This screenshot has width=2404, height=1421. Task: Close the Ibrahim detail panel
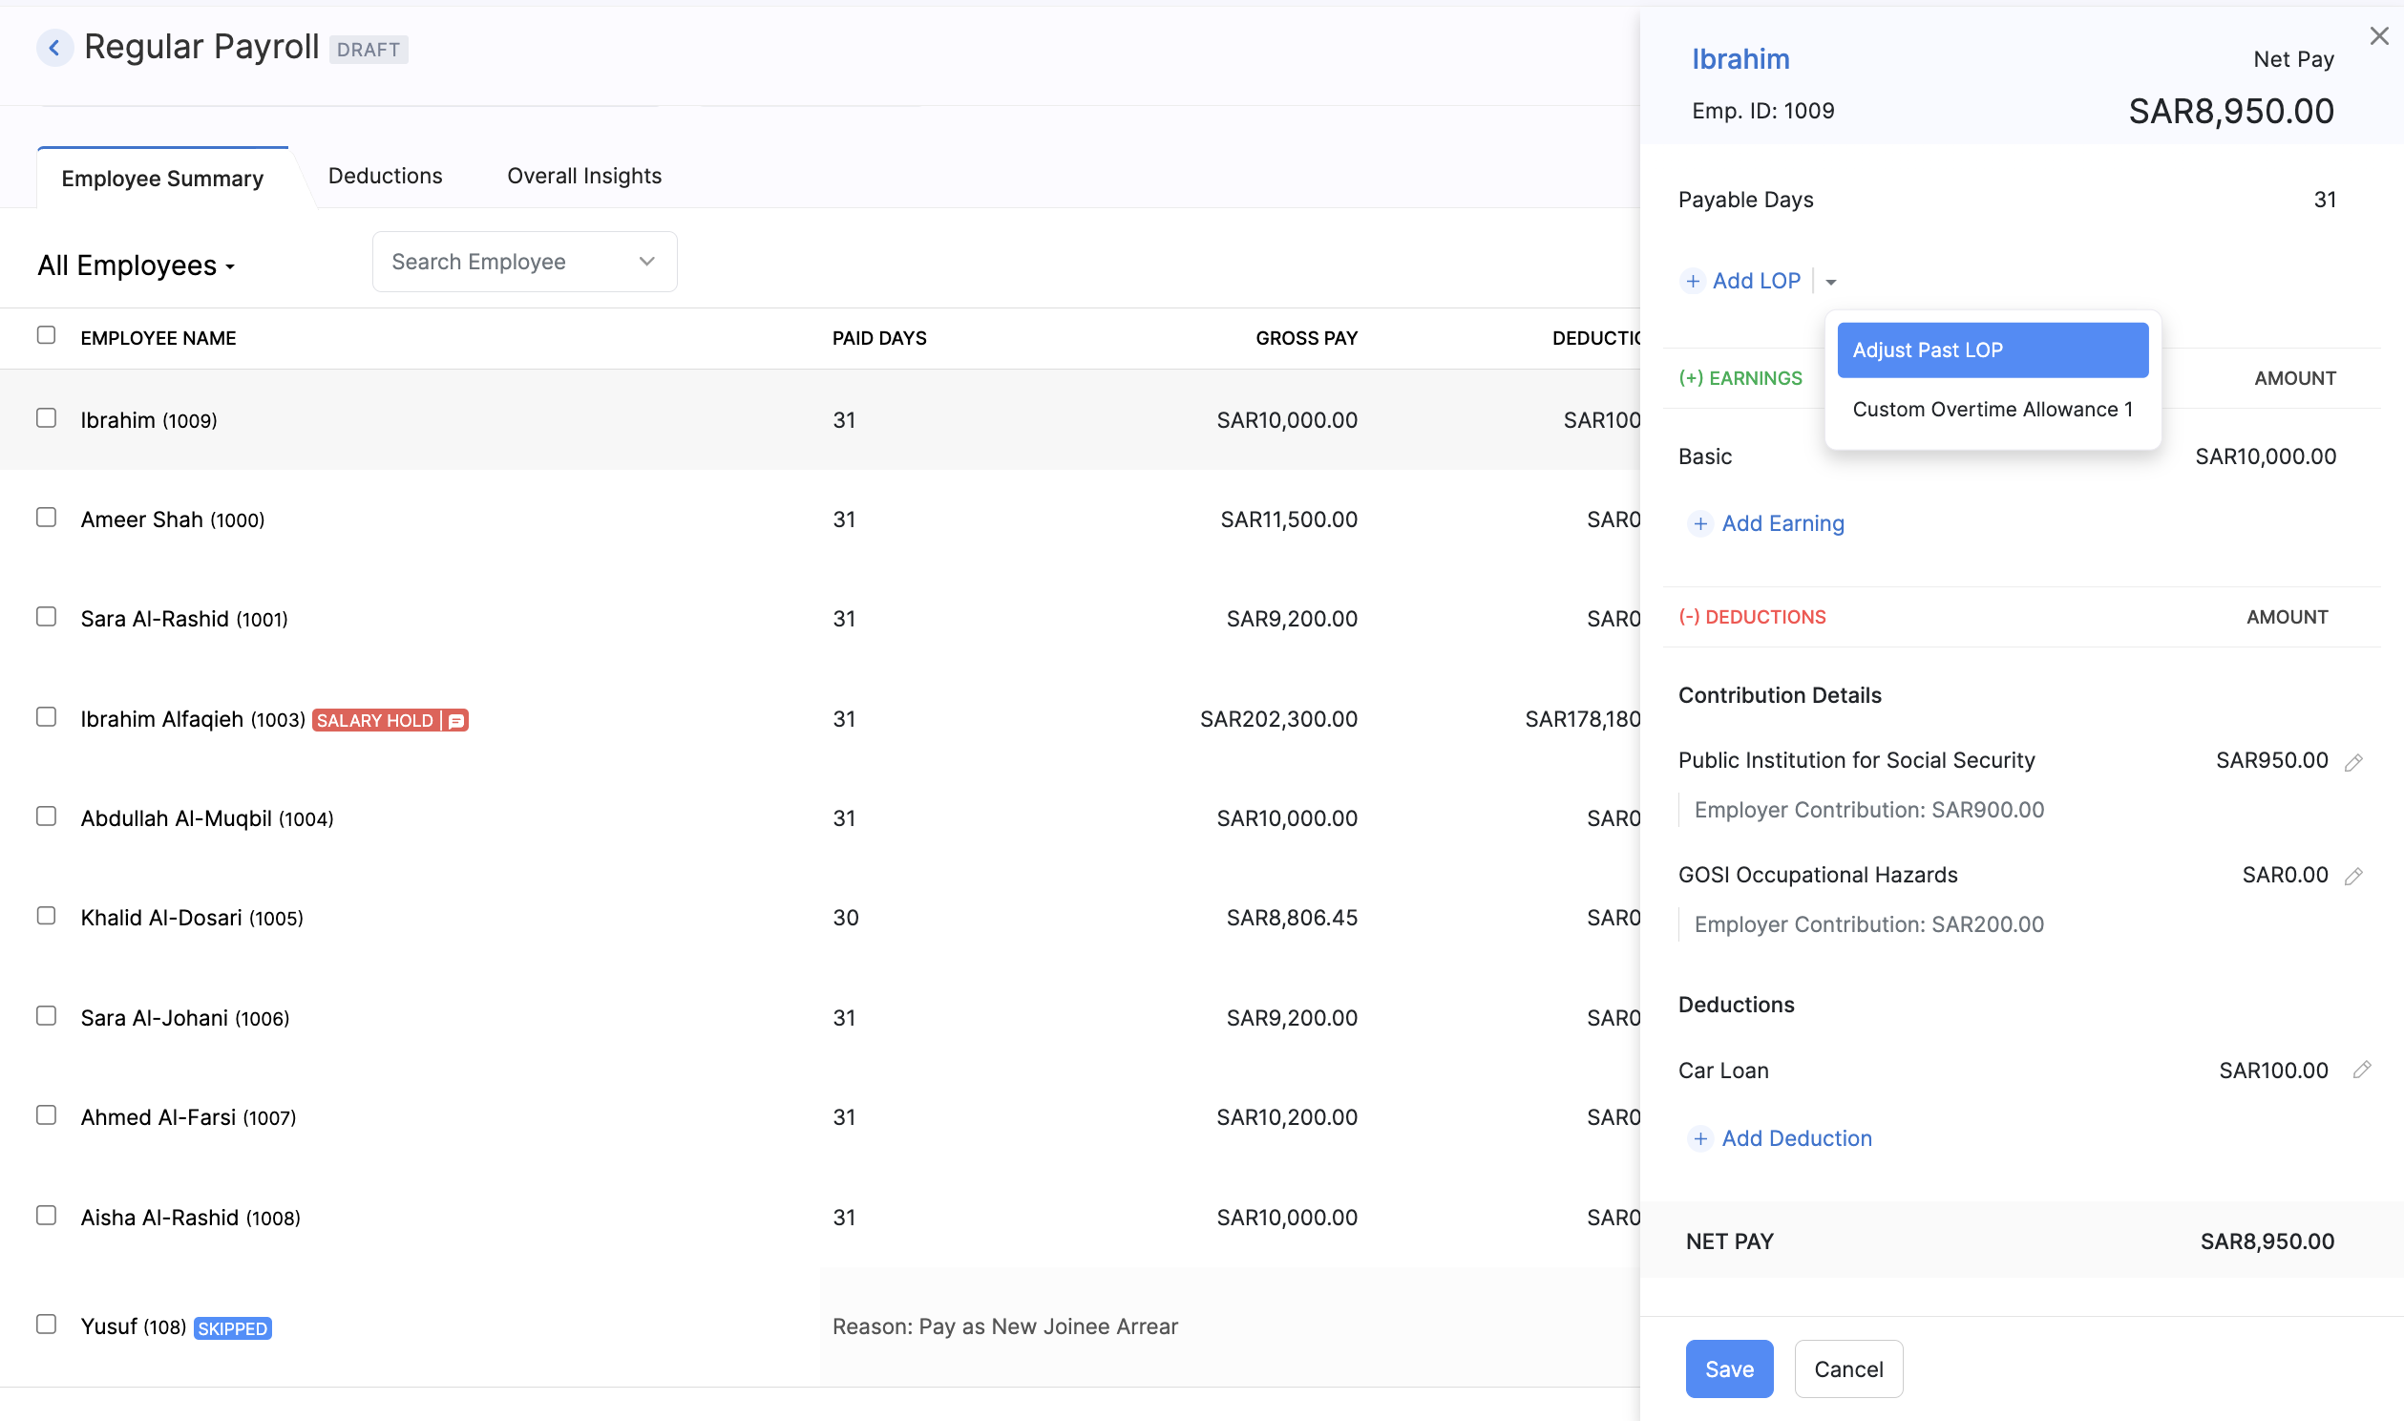[x=2379, y=35]
